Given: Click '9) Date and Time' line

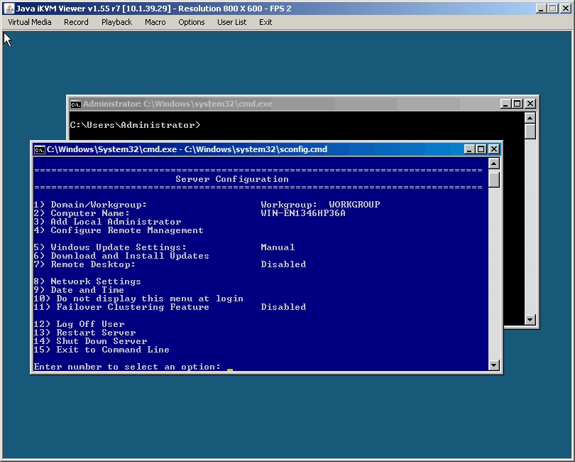Looking at the screenshot, I should [79, 290].
